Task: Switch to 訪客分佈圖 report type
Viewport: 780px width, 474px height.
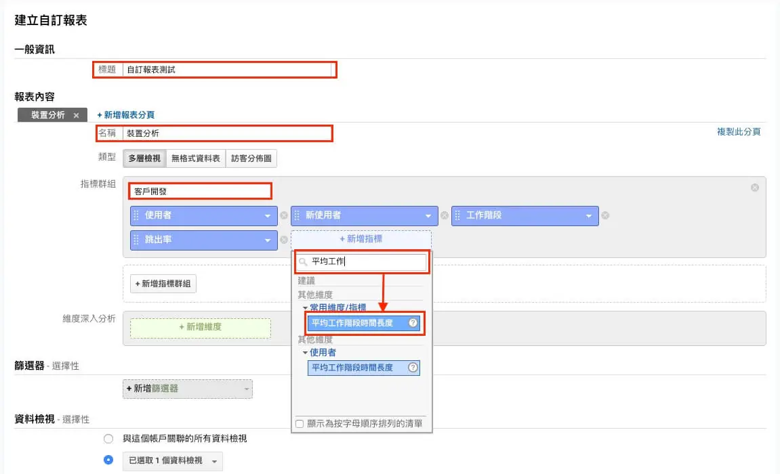Action: (251, 158)
